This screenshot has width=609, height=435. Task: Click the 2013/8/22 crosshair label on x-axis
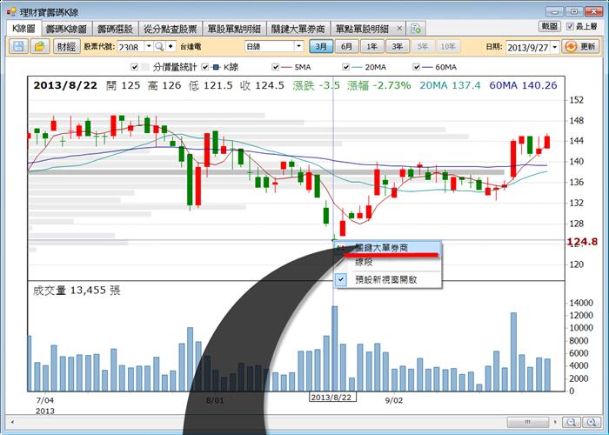pos(332,398)
